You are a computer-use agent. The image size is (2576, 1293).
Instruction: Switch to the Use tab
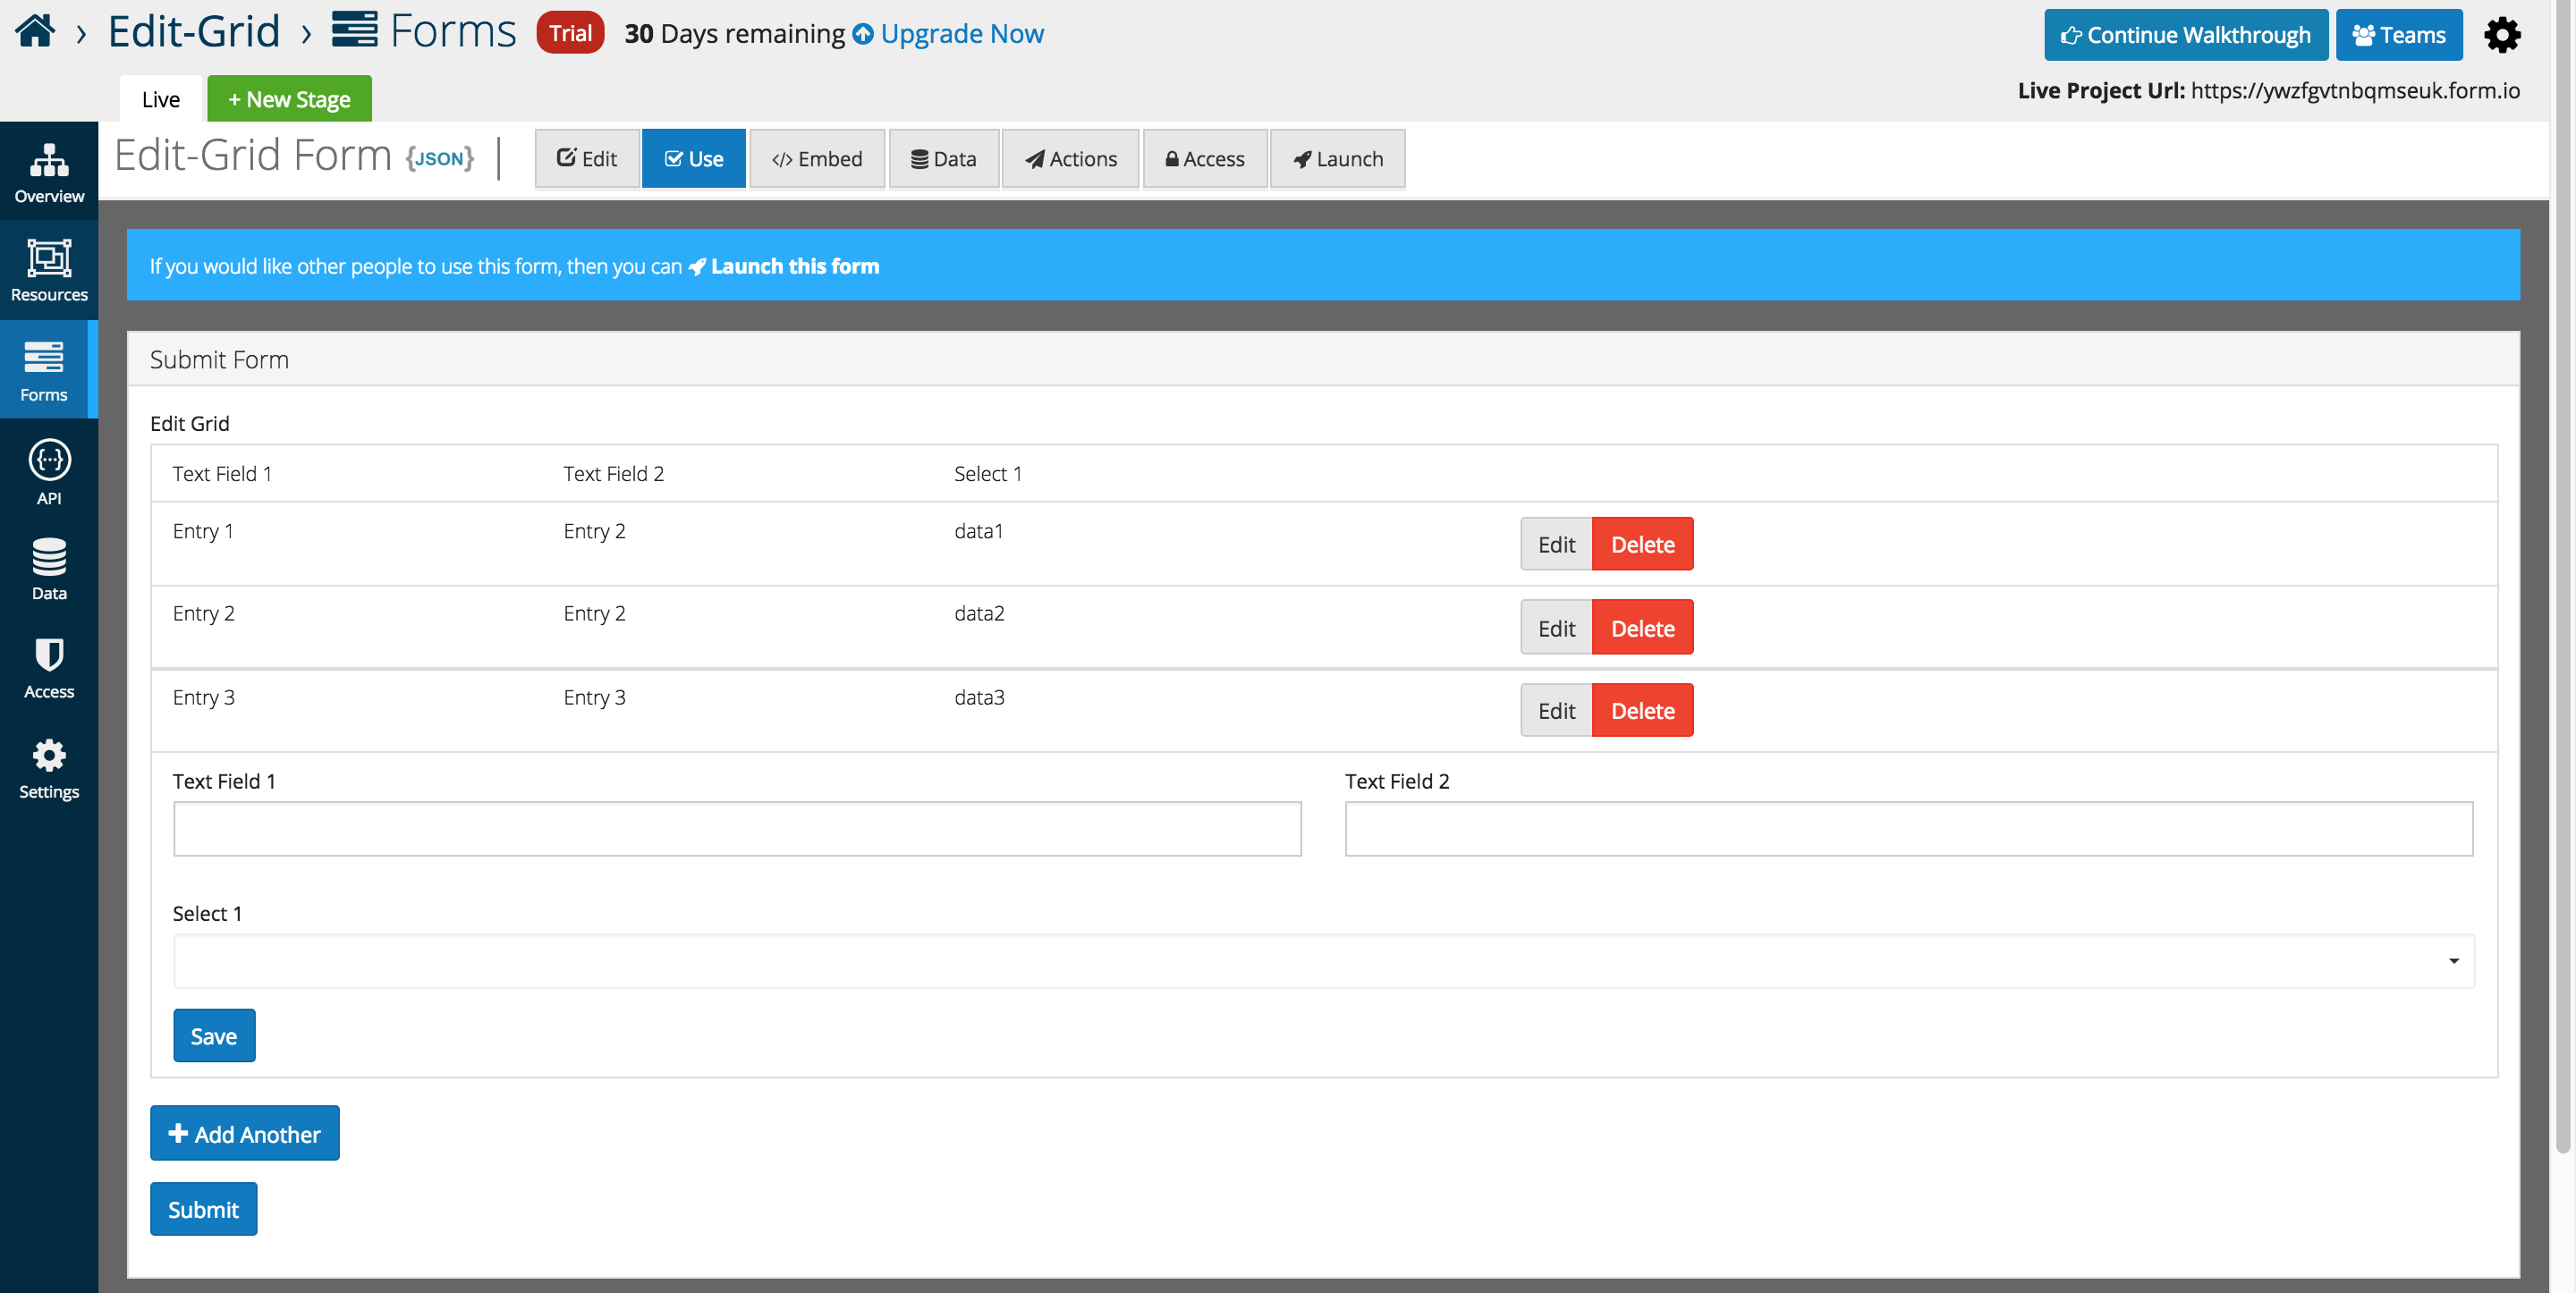[x=694, y=158]
